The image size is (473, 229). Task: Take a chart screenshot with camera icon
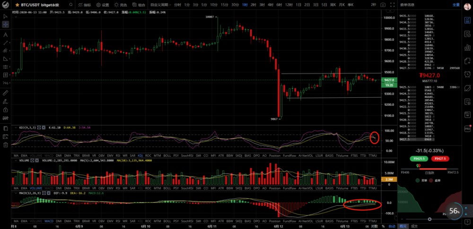[x=382, y=5]
